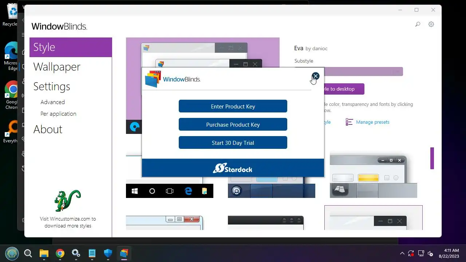Click the network display tray icon
Image resolution: width=466 pixels, height=262 pixels.
(421, 253)
